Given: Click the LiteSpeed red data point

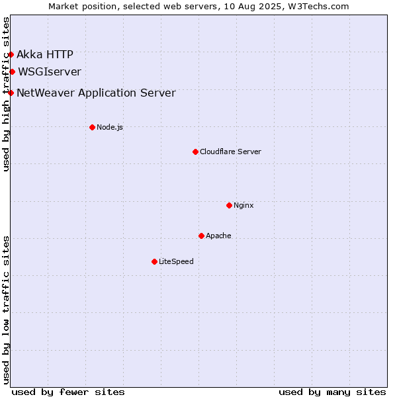Looking at the screenshot, I should [155, 262].
